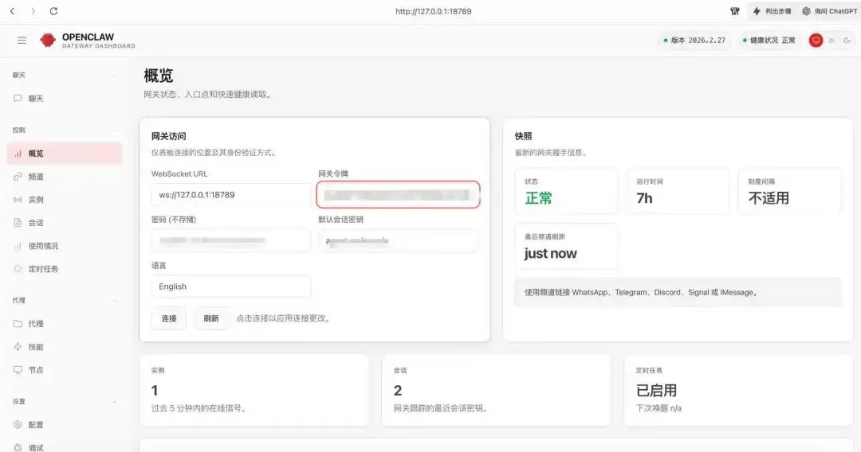The height and width of the screenshot is (452, 861).
Task: Open 频道 channels page in sidebar
Action: 65,177
